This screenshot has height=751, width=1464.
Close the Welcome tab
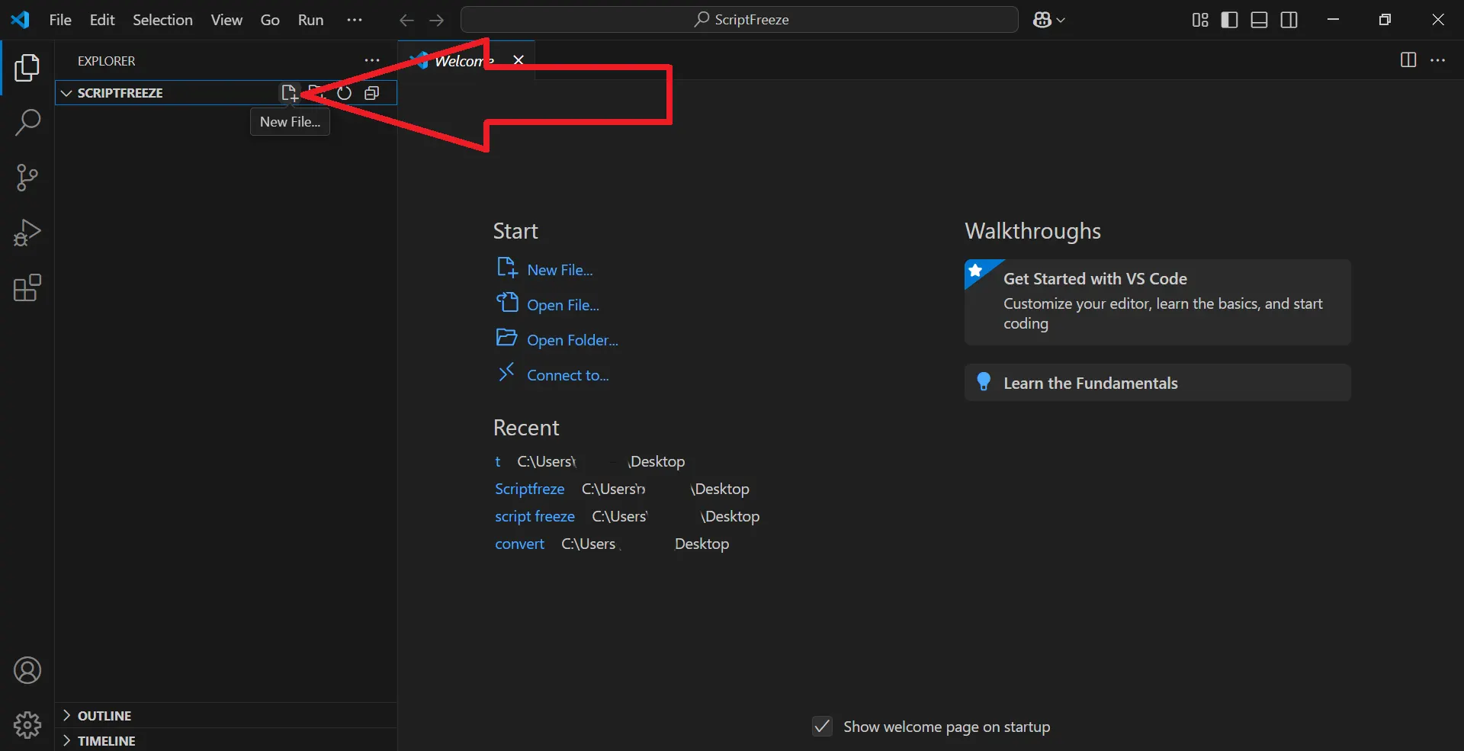click(518, 60)
